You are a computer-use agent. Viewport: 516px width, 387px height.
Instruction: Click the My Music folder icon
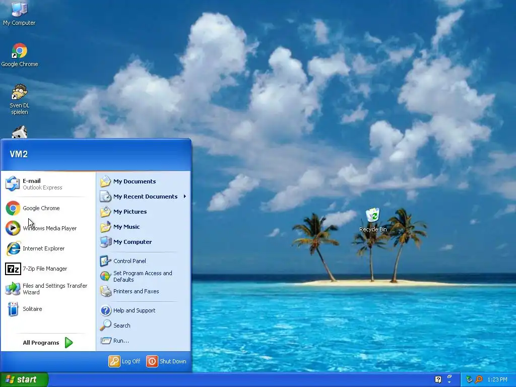pos(105,227)
